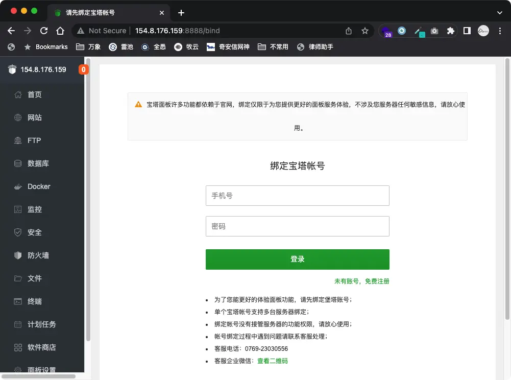Click the sidebar vertical scrollbar

88,200
